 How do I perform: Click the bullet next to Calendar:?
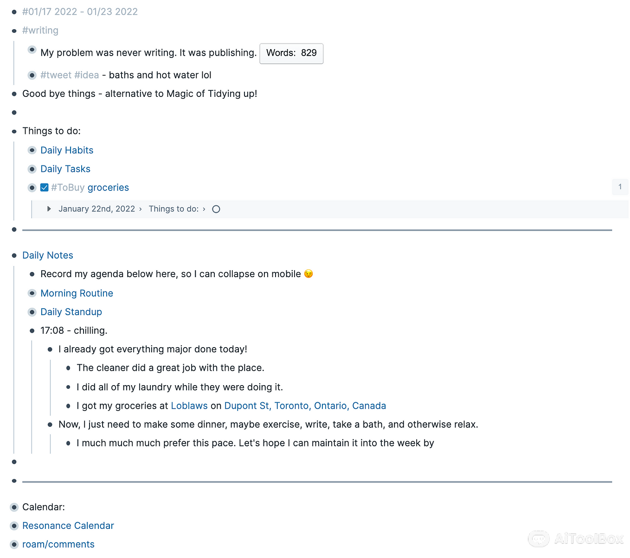click(14, 507)
